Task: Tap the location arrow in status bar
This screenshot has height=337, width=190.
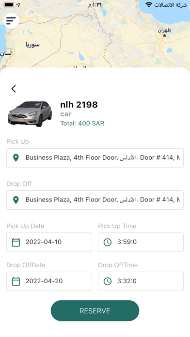Action: [x=18, y=5]
